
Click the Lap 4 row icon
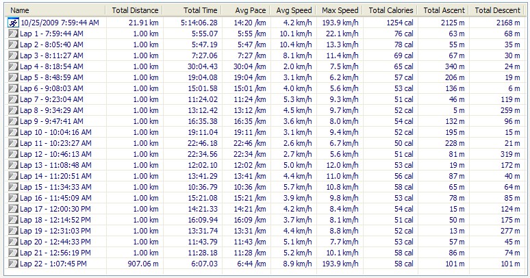click(13, 66)
